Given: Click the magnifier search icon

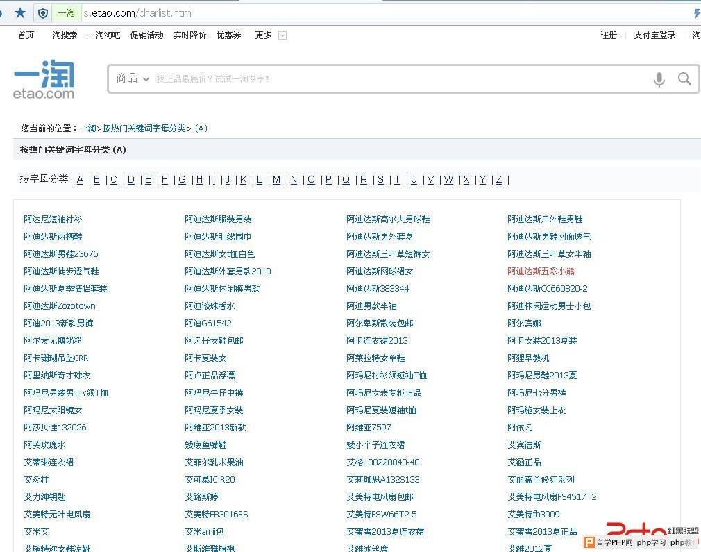Looking at the screenshot, I should coord(684,78).
